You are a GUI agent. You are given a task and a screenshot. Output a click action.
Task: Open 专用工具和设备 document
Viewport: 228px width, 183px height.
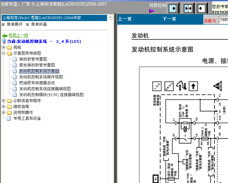tap(27, 118)
